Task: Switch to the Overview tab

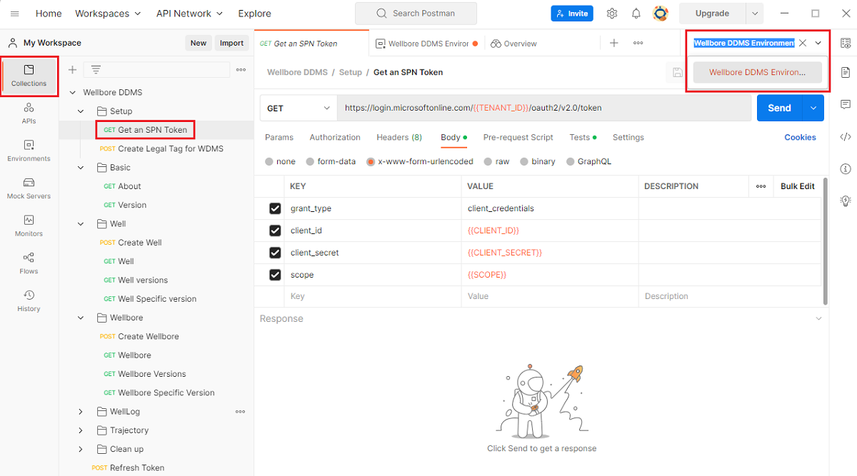Action: tap(513, 44)
